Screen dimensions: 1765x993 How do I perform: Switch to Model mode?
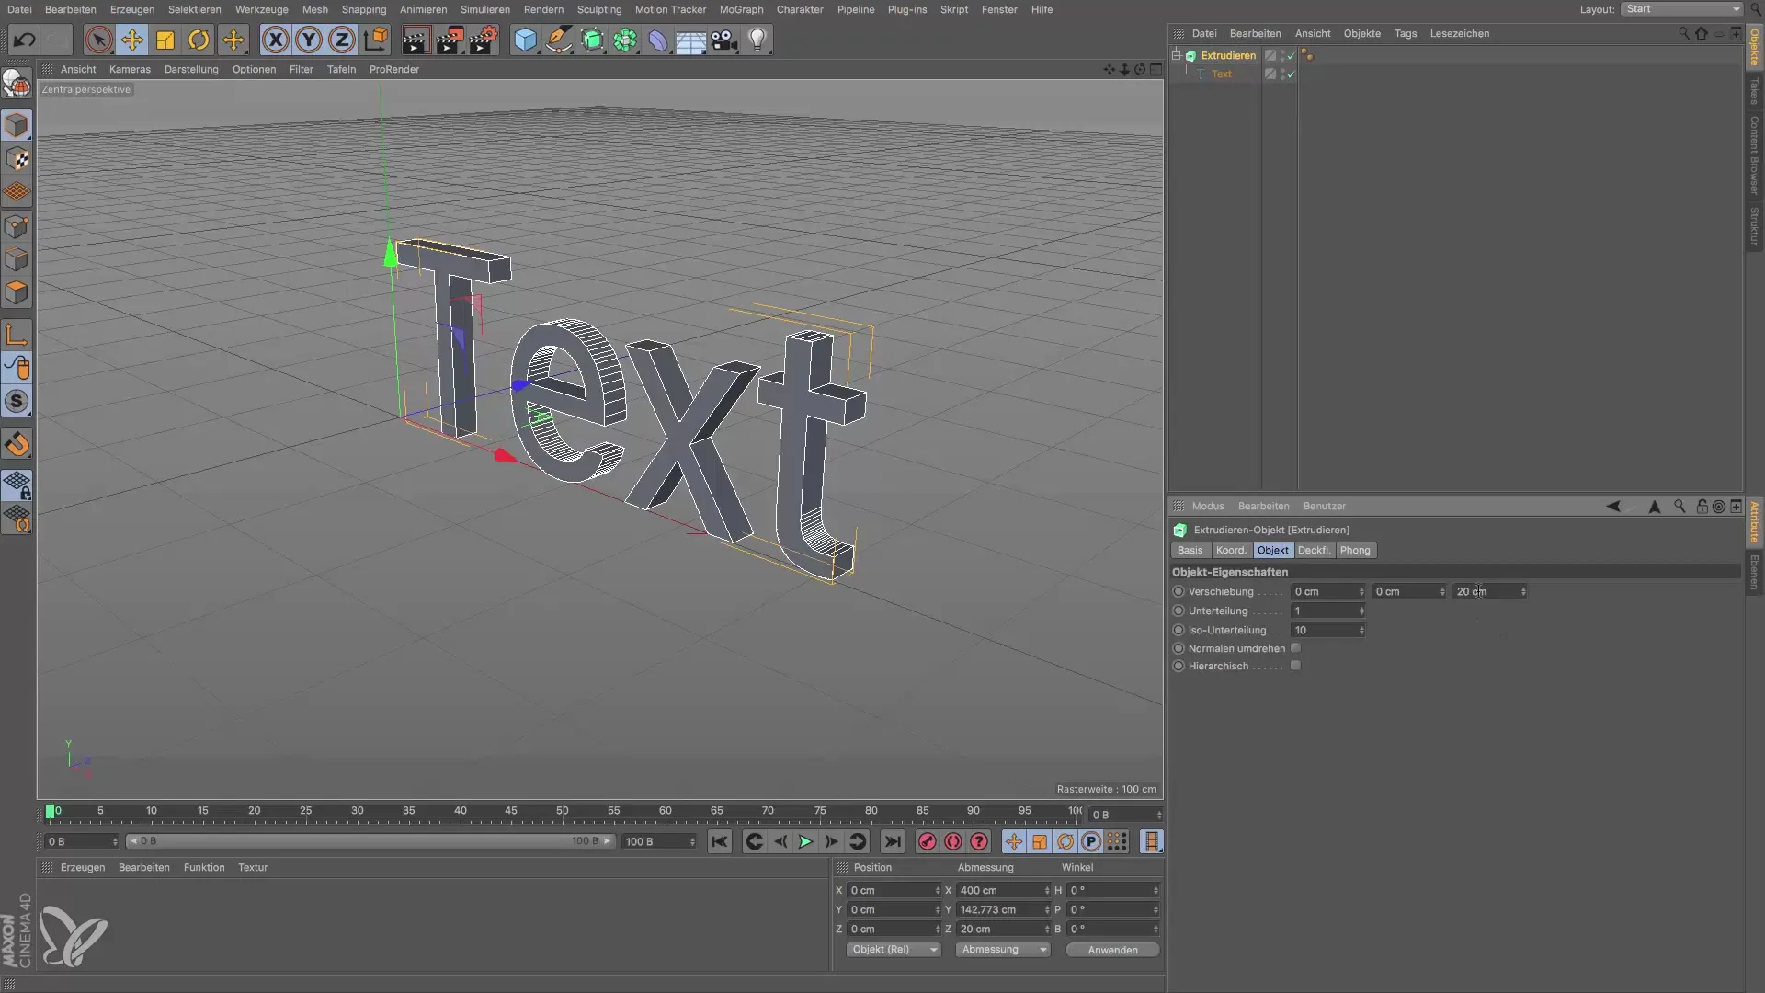(17, 125)
